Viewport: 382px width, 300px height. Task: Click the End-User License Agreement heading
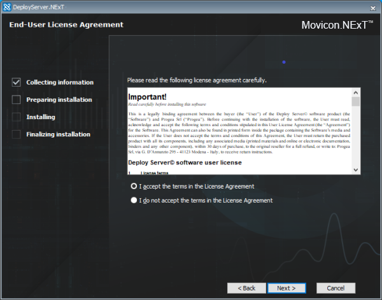click(66, 25)
